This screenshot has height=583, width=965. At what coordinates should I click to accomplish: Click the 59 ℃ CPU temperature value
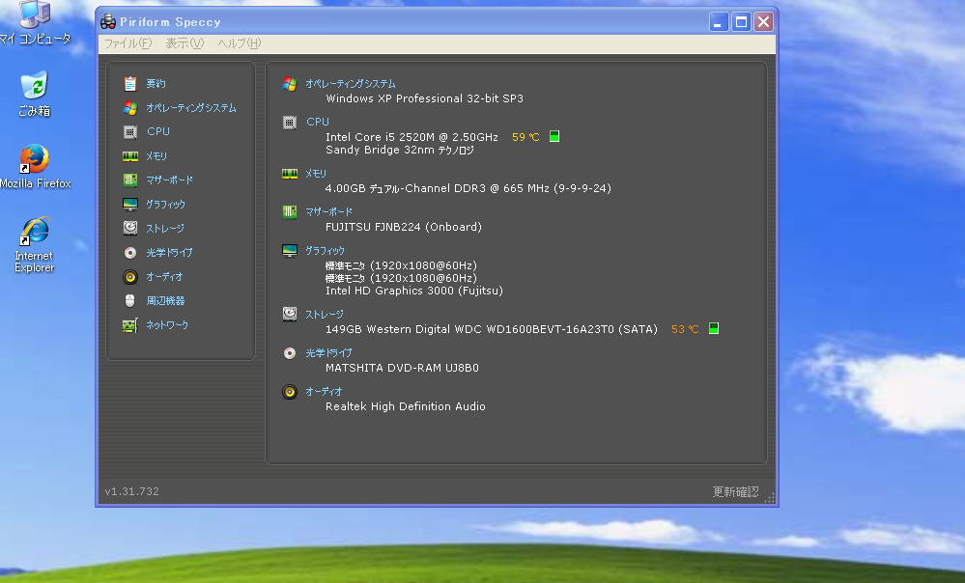pyautogui.click(x=525, y=137)
